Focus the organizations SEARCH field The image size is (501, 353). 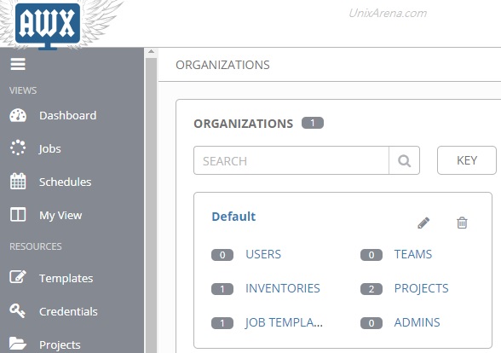(291, 160)
